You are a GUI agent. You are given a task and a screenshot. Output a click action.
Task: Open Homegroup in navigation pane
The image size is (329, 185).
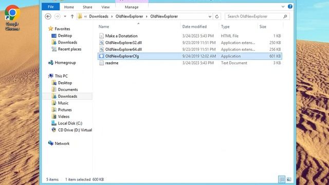pyautogui.click(x=65, y=63)
